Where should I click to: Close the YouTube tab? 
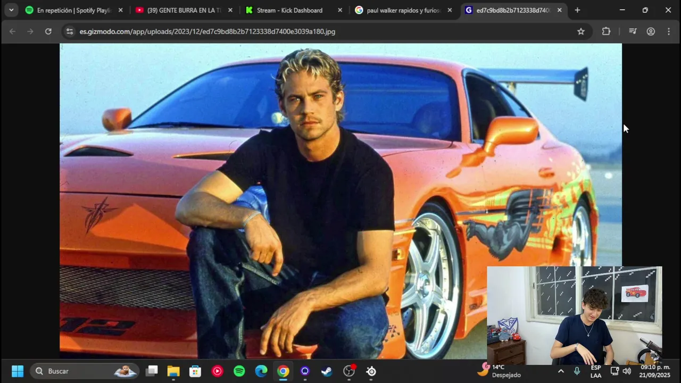(x=230, y=10)
